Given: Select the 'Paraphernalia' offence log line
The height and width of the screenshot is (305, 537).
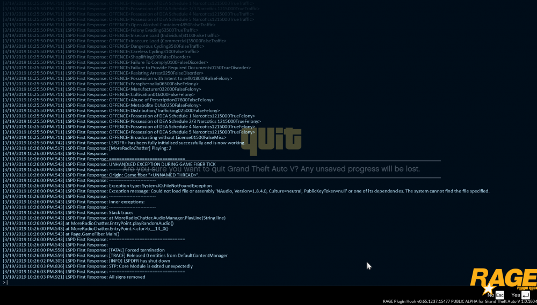Looking at the screenshot, I should 100,84.
